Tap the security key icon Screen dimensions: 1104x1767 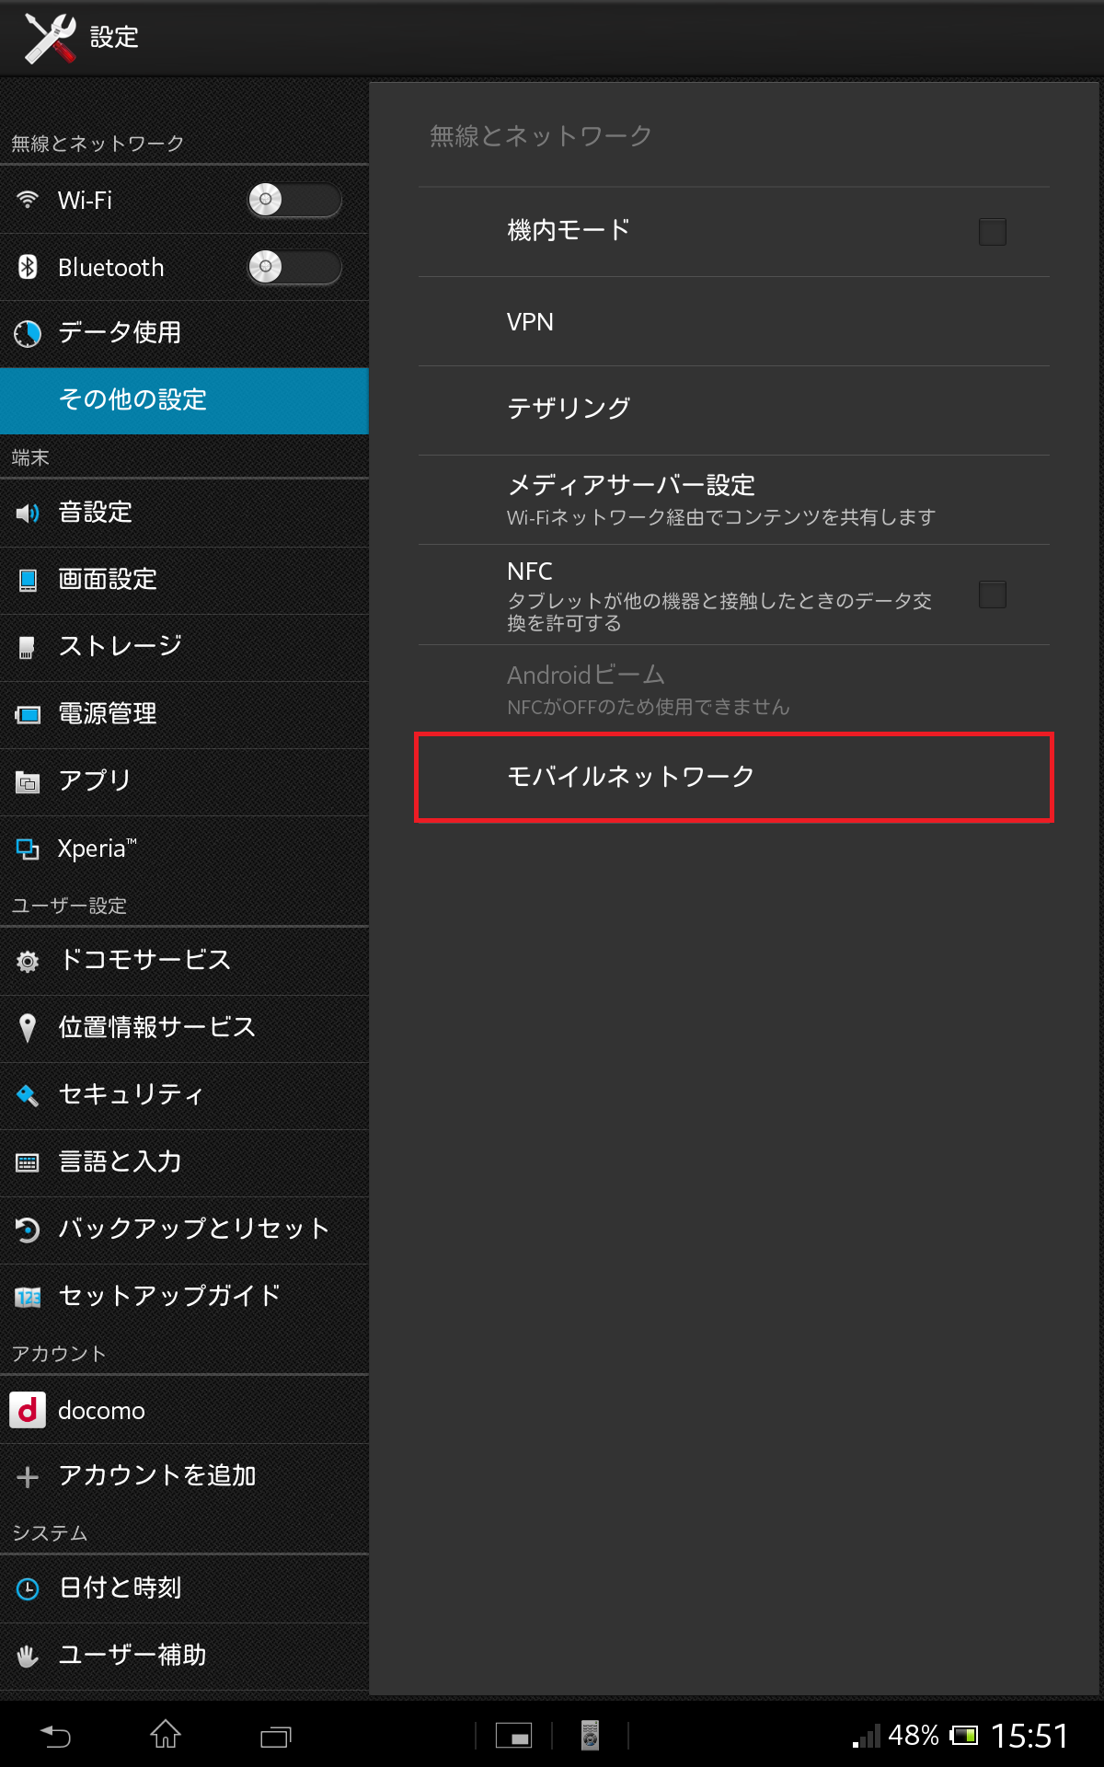point(28,1095)
